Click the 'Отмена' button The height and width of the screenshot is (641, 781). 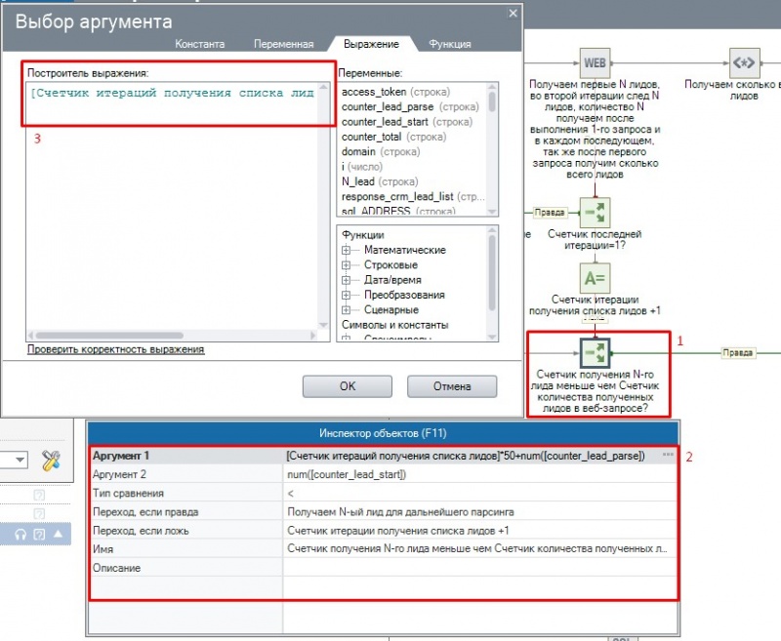tap(452, 386)
